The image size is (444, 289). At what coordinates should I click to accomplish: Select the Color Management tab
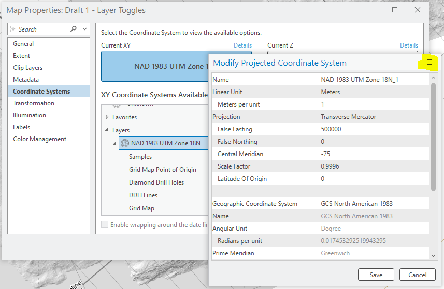tap(40, 139)
